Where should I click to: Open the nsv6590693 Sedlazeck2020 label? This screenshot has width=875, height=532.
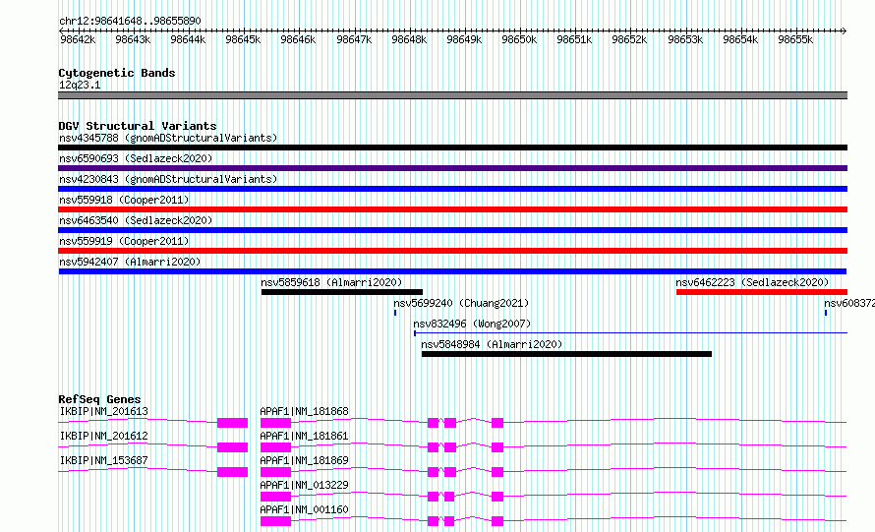point(136,158)
